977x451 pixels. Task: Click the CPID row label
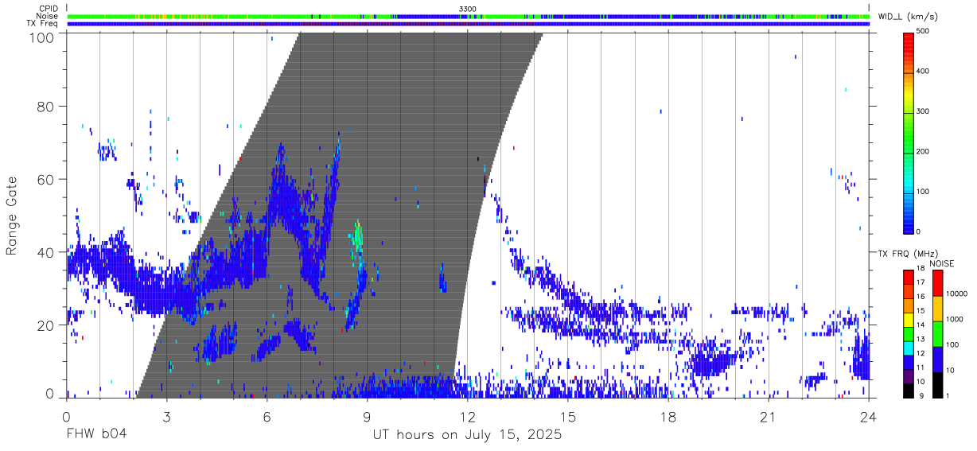pos(48,9)
